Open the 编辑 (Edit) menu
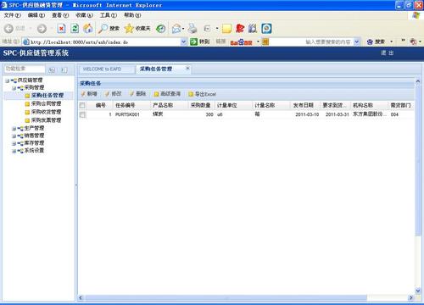 pyautogui.click(x=36, y=15)
